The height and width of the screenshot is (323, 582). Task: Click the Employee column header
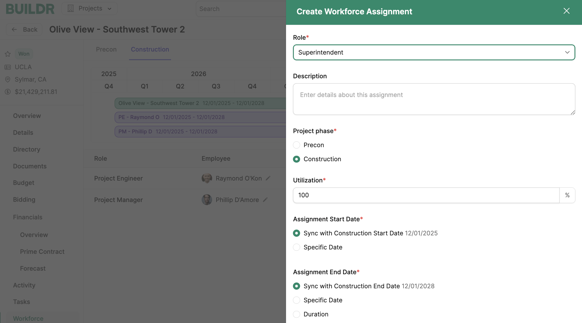click(216, 158)
